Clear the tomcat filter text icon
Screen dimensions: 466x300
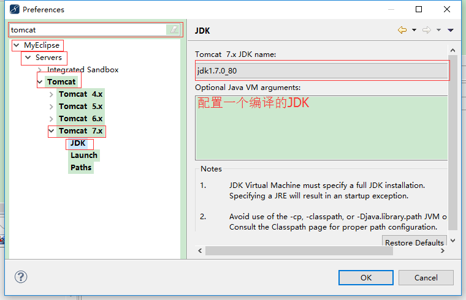click(174, 29)
